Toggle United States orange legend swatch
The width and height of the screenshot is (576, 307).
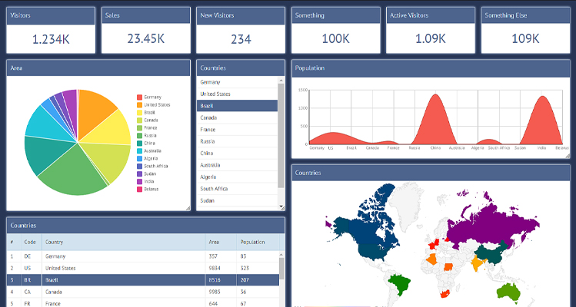coord(140,105)
